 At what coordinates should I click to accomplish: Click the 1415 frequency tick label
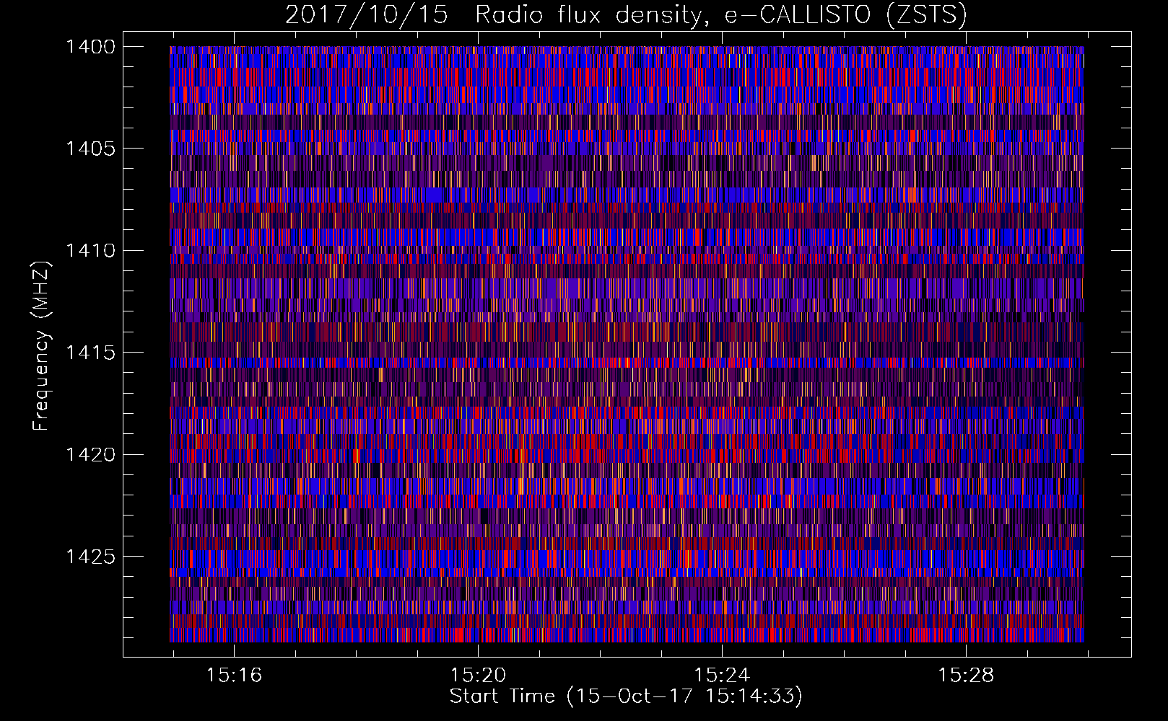pos(90,353)
